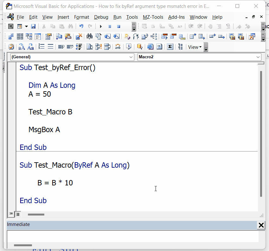Image resolution: width=269 pixels, height=251 pixels.
Task: Expand the View dropdown on the toolbar
Action: [x=200, y=47]
